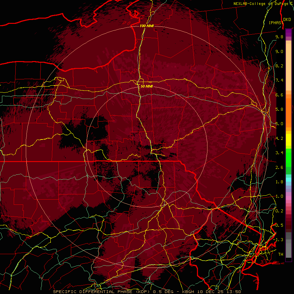Click the 2.6 value on the color scale
The image size is (294, 294).
click(x=279, y=168)
